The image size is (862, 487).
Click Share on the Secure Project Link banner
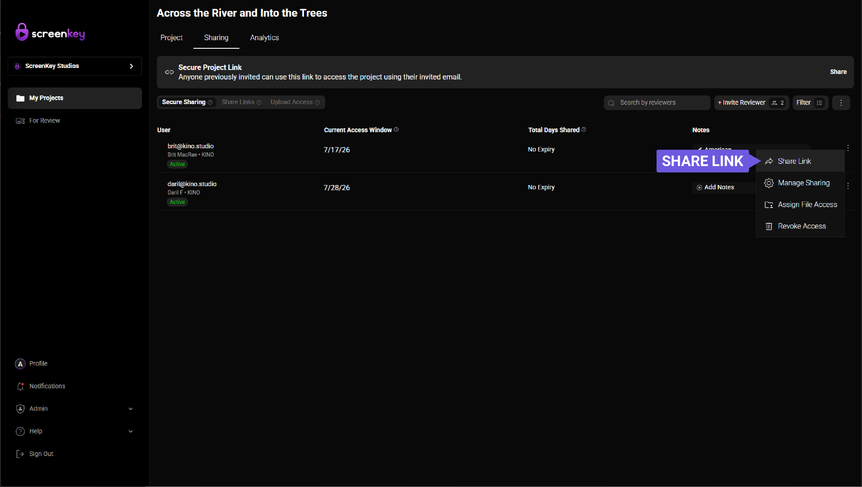[x=838, y=72]
